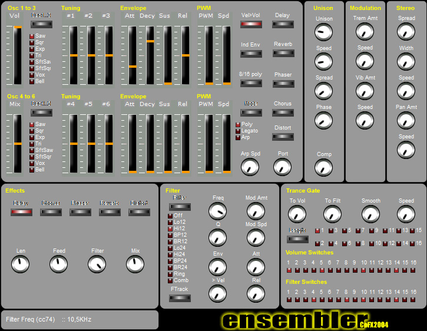Toggle the 8/16 poly button

[x=251, y=83]
